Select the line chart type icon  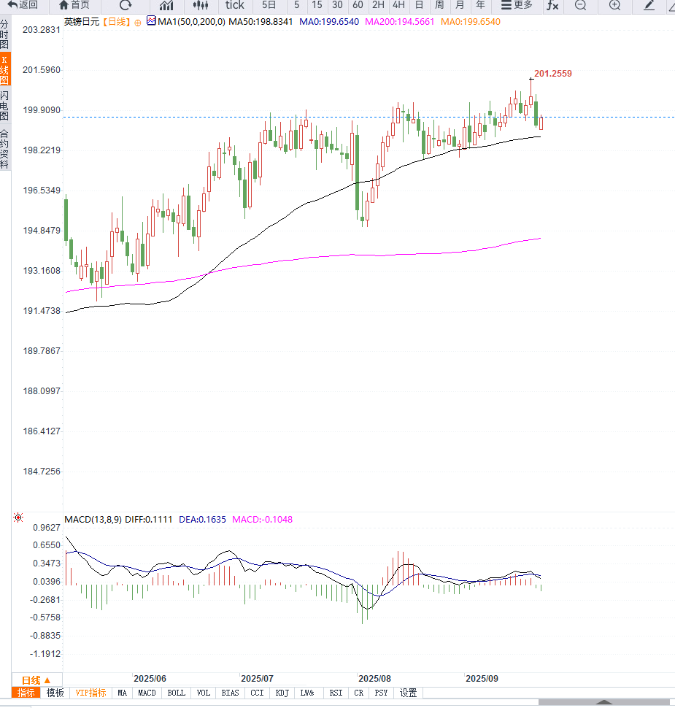(166, 5)
